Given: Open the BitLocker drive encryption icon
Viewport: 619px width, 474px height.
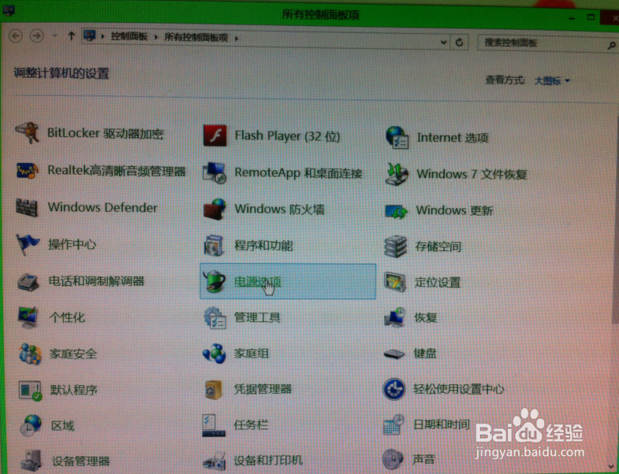Looking at the screenshot, I should (x=27, y=132).
